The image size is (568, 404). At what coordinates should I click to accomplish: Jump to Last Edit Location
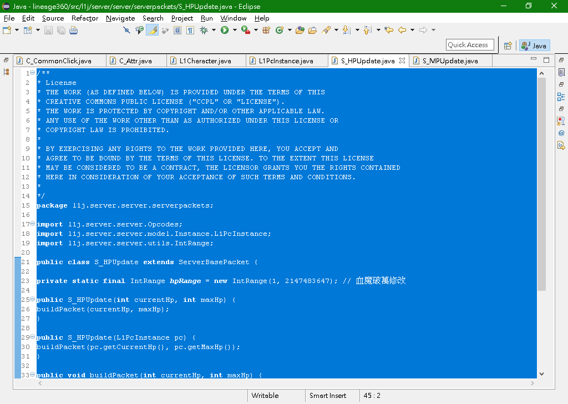pyautogui.click(x=389, y=31)
